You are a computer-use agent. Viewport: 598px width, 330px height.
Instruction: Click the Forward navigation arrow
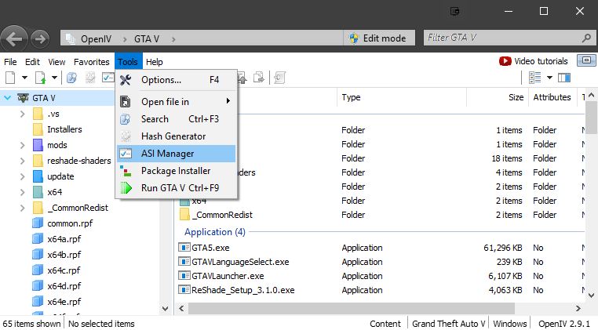coord(40,39)
